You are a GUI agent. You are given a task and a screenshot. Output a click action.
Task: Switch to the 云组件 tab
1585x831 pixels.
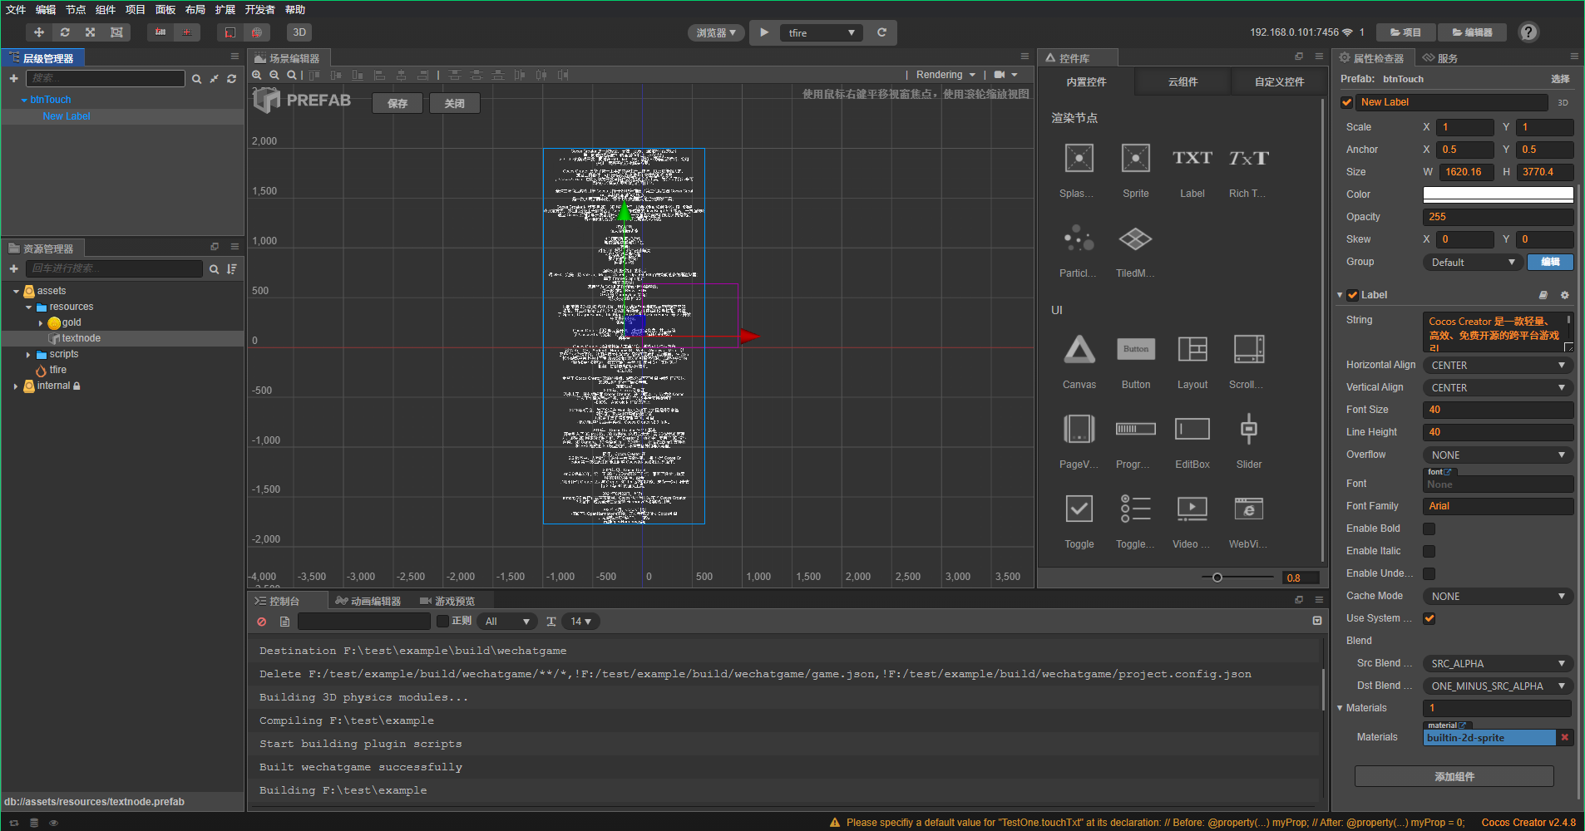[1183, 82]
